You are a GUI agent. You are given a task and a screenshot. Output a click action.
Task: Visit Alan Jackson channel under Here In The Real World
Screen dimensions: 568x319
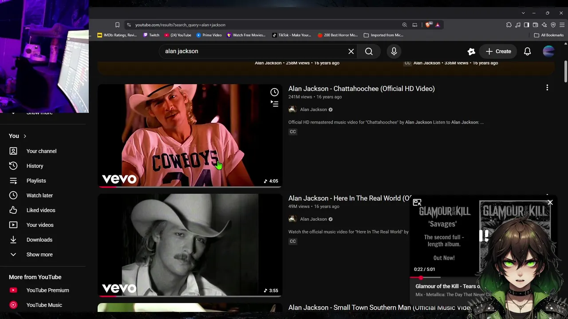click(313, 219)
